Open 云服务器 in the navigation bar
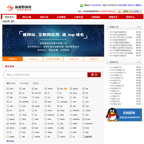Image resolution: width=144 pixels, height=144 pixels. click(x=78, y=17)
